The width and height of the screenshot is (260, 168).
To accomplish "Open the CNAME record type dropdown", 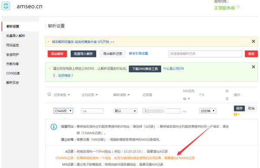I will coord(63,111).
